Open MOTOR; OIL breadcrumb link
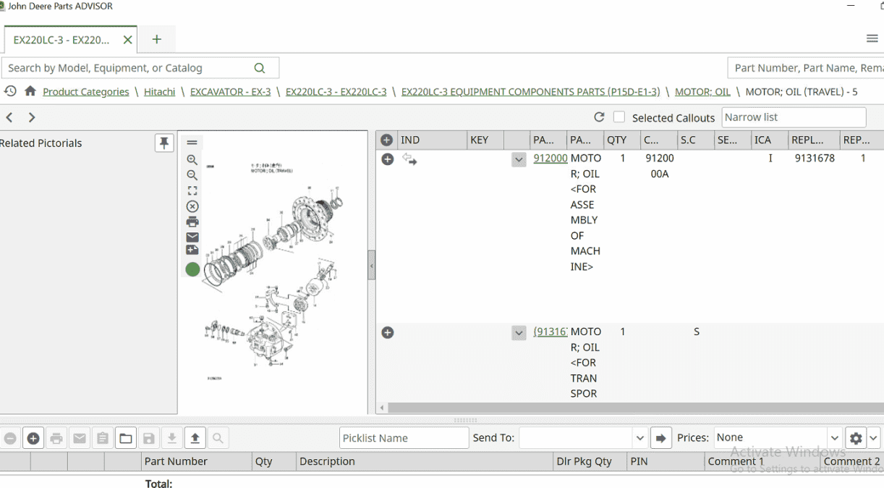The image size is (884, 488). [703, 92]
